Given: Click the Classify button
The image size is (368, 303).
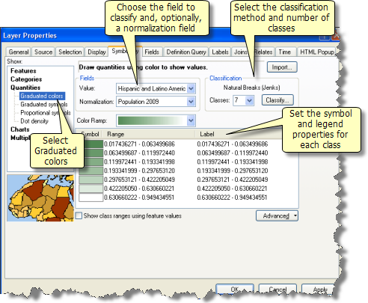Looking at the screenshot, I should [x=277, y=100].
